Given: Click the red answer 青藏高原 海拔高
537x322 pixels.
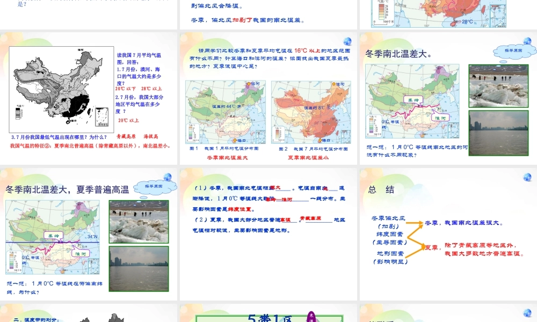Looking at the screenshot, I should (x=137, y=136).
